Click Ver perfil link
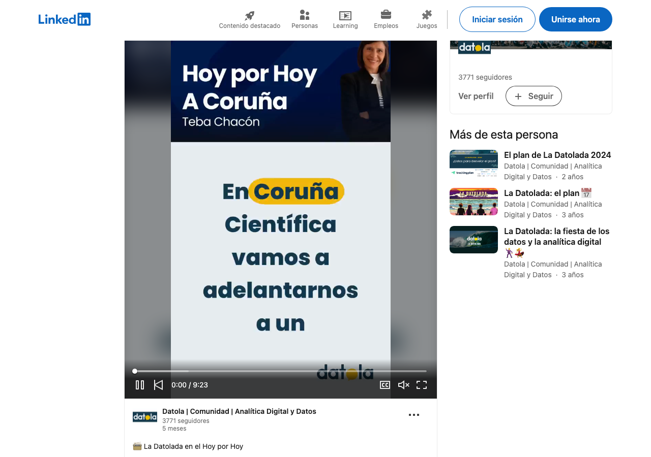Screen dimensions: 651x457 click(476, 96)
